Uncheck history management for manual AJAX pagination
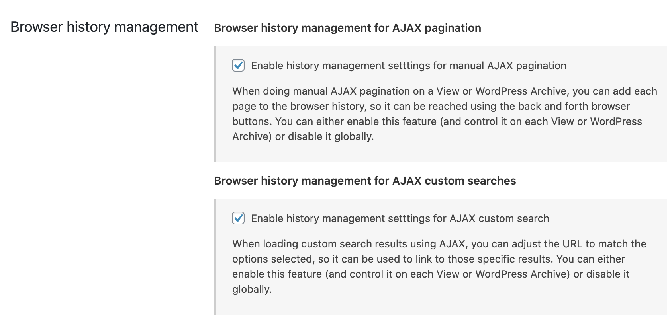 [x=238, y=65]
